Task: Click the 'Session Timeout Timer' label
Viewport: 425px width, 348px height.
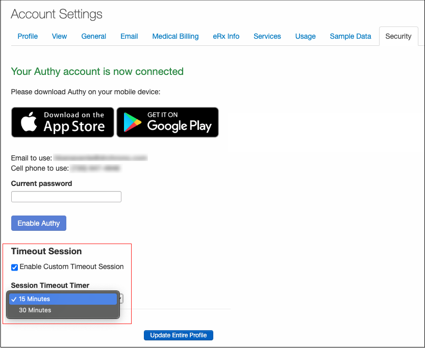Action: click(x=50, y=285)
